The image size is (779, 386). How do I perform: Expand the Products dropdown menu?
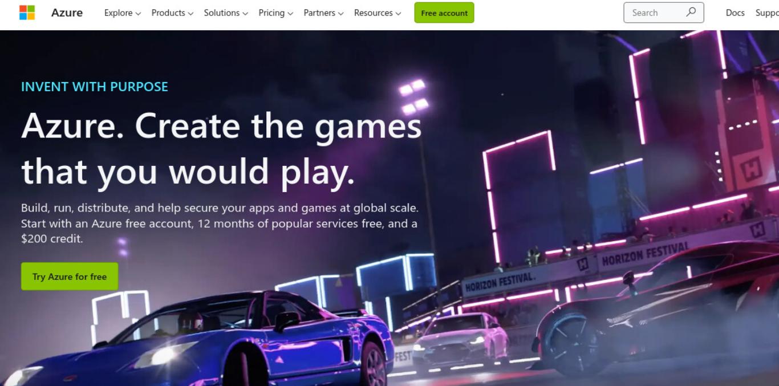(x=172, y=13)
